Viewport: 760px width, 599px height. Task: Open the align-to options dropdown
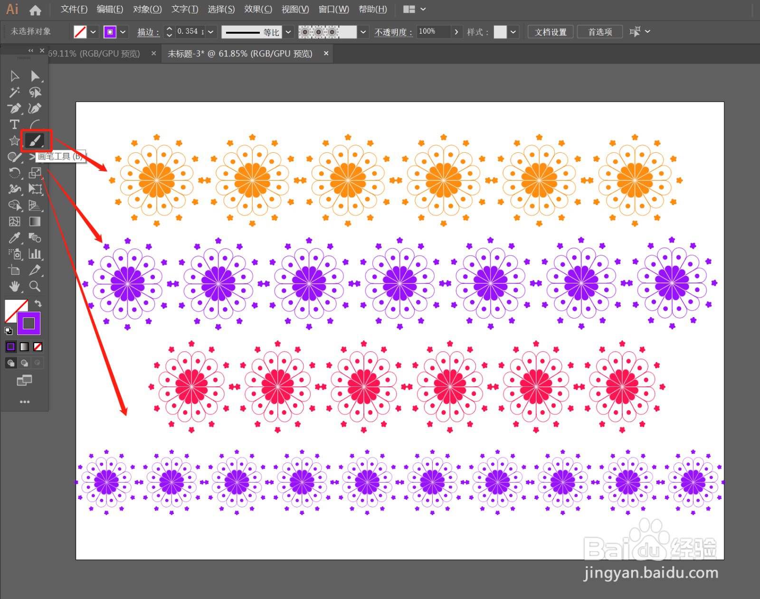647,32
